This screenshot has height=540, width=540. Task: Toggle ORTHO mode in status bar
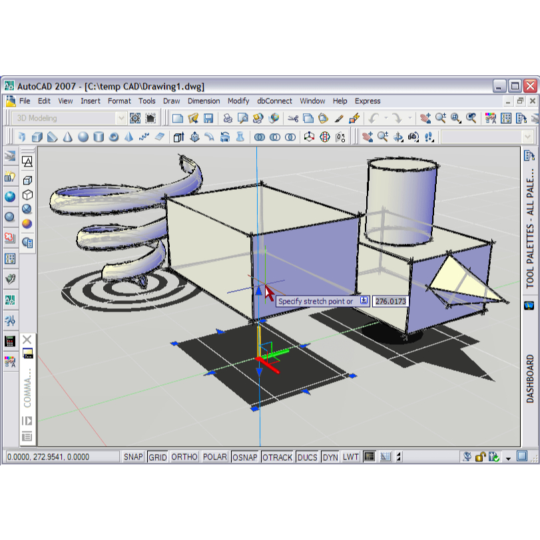tap(184, 457)
